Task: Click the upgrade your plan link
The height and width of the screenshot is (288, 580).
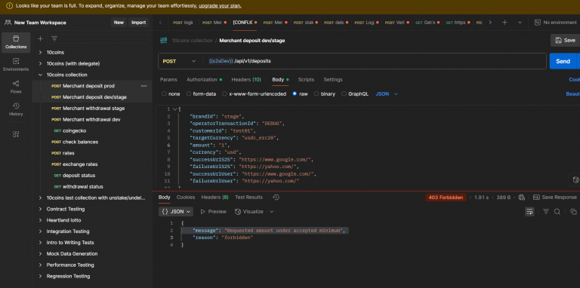Action: [x=220, y=6]
